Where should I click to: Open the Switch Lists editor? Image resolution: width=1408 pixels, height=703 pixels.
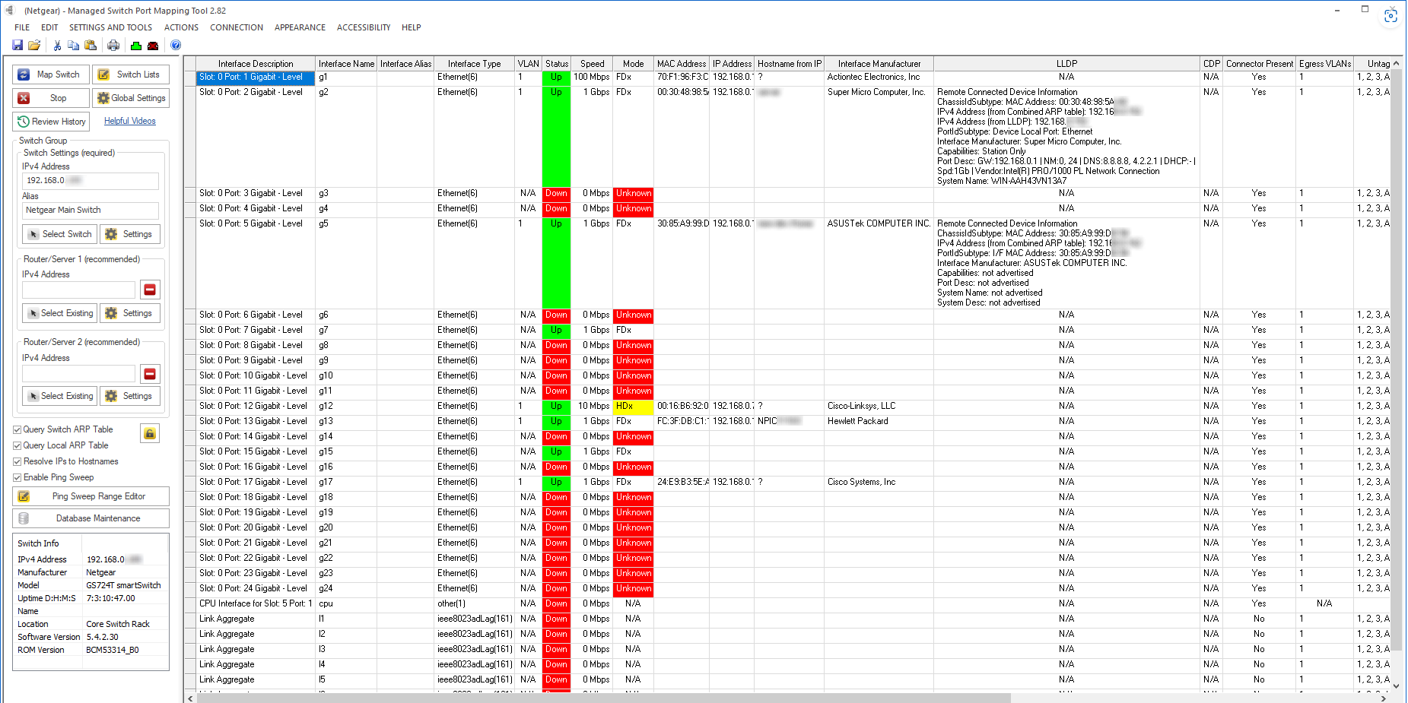(131, 74)
